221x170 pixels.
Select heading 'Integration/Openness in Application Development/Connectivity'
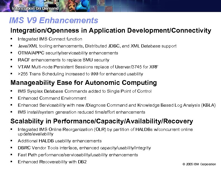111,30
